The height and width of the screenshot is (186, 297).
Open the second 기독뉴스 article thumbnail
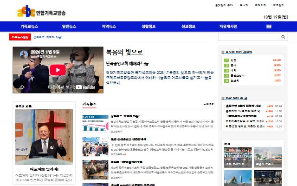(x=95, y=147)
